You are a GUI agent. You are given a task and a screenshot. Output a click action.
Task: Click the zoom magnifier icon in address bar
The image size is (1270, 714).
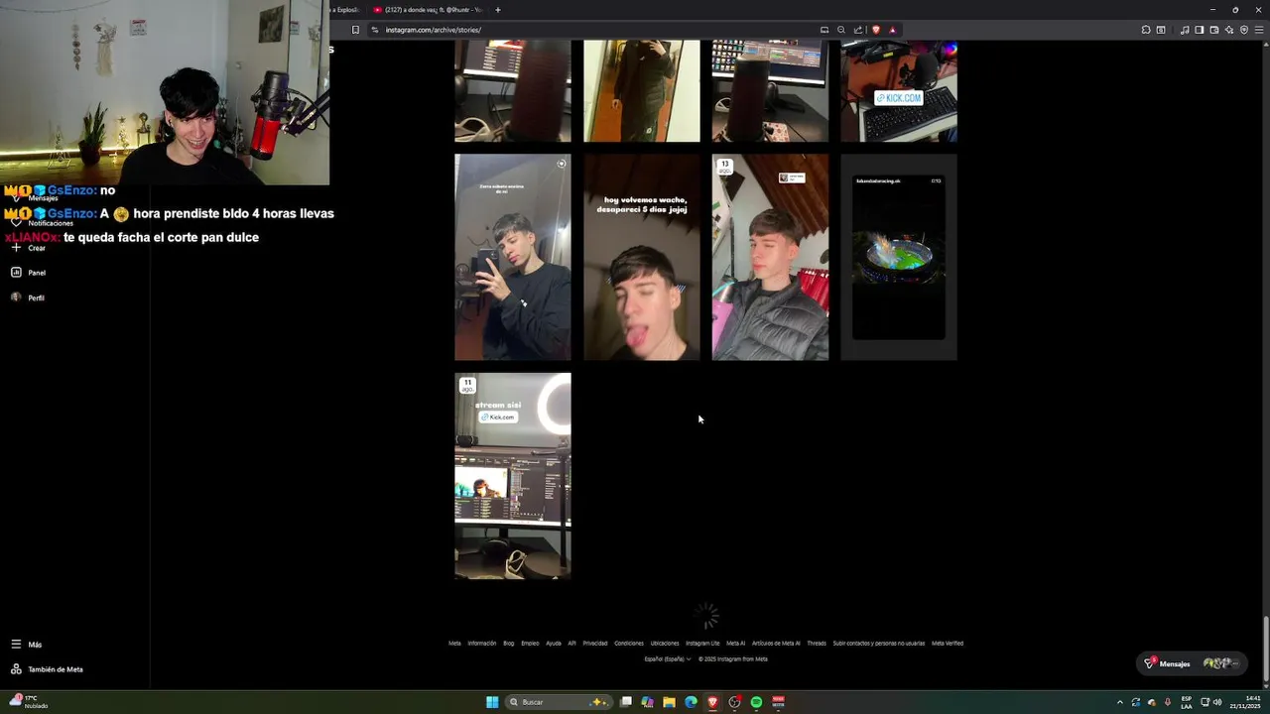click(x=840, y=30)
